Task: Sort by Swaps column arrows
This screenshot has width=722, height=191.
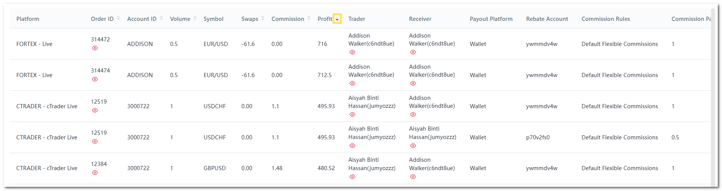Action: tap(263, 19)
